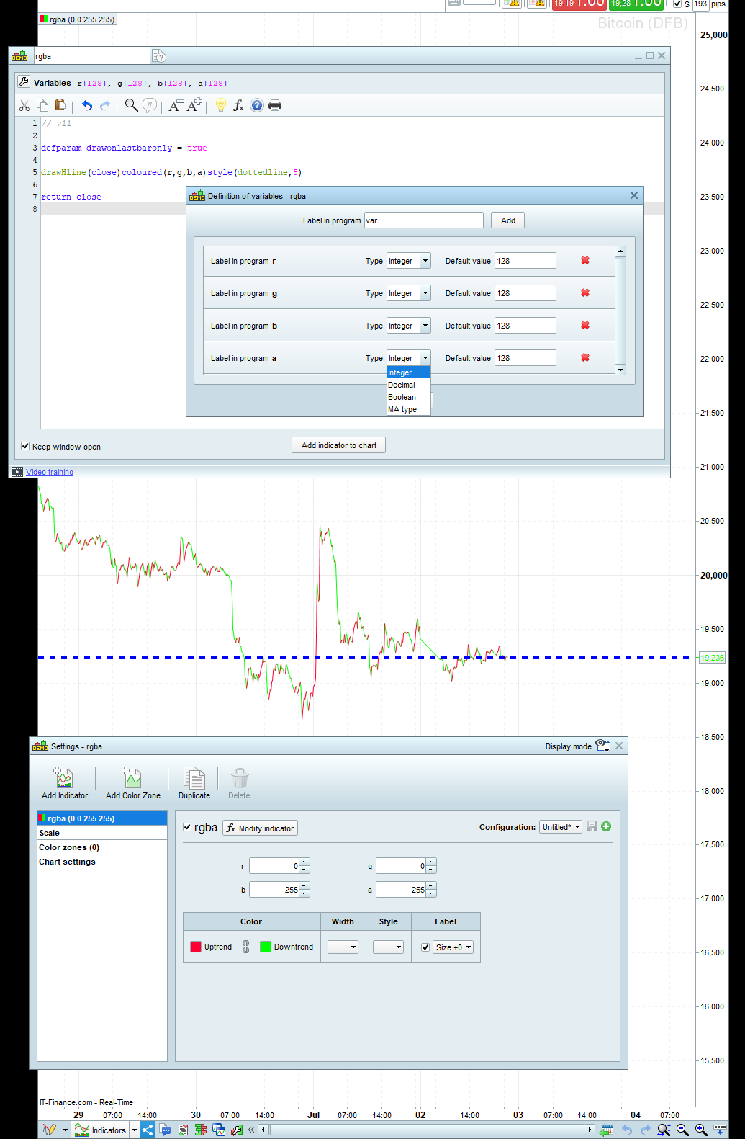Click the Duplicate indicator icon
The image size is (745, 1139).
tap(194, 778)
